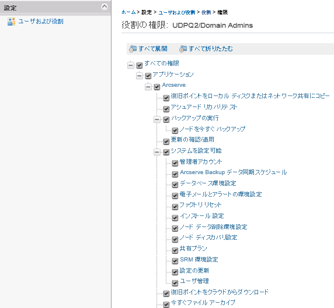Toggle the ユーザ管理 checkbox
The image size is (334, 308).
click(x=175, y=283)
